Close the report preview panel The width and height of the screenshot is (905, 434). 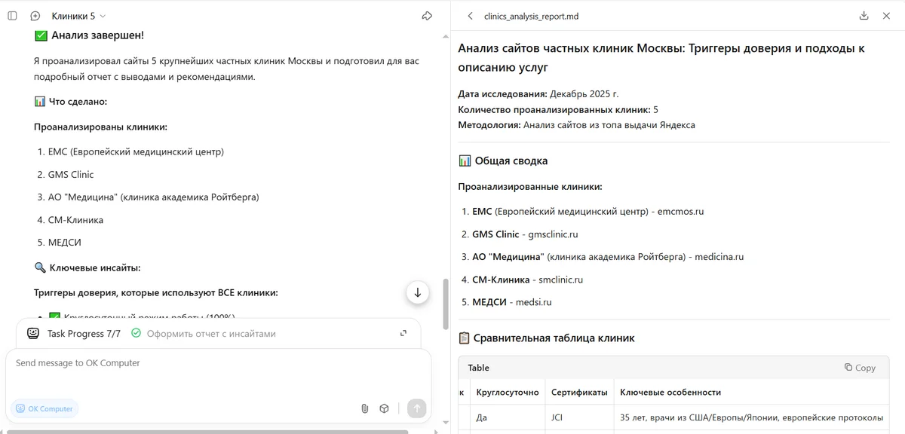point(886,16)
